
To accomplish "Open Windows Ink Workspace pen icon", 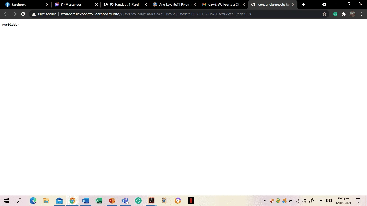I will (x=312, y=201).
